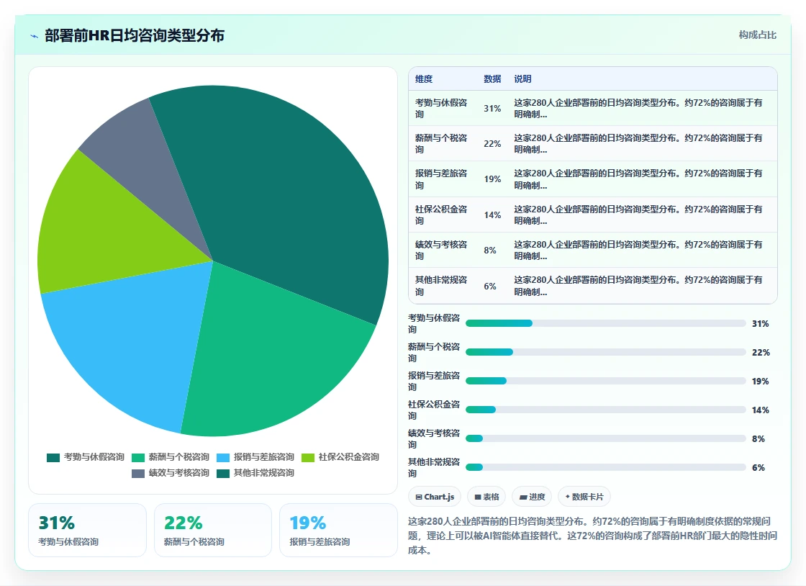Screen dimensions: 806x586
Task: Click the 表格 tag chip
Action: (486, 497)
